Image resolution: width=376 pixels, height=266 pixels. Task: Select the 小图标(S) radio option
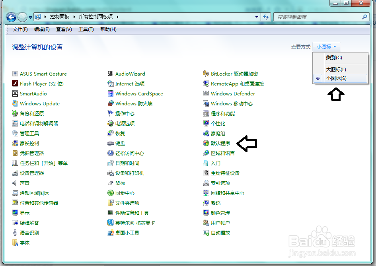pos(340,78)
